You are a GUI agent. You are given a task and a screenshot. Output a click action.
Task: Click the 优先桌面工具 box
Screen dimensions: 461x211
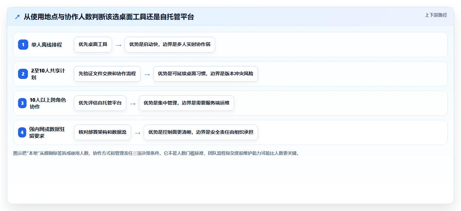click(93, 45)
